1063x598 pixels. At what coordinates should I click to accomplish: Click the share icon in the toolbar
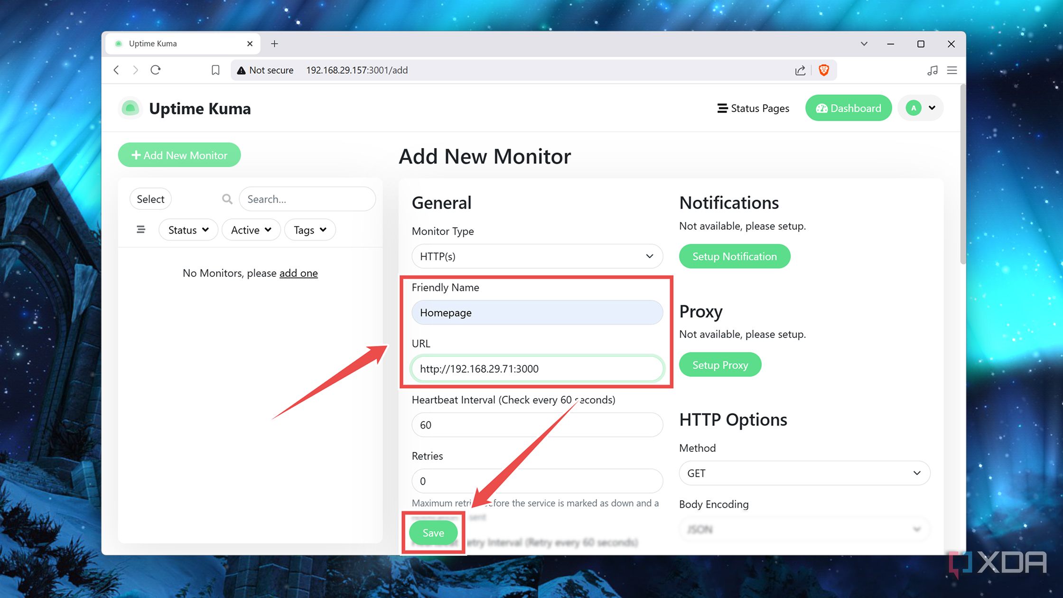click(x=800, y=70)
